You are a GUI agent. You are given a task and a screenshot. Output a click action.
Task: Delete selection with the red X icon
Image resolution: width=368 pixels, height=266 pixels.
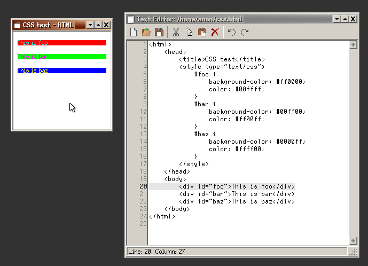pyautogui.click(x=215, y=32)
